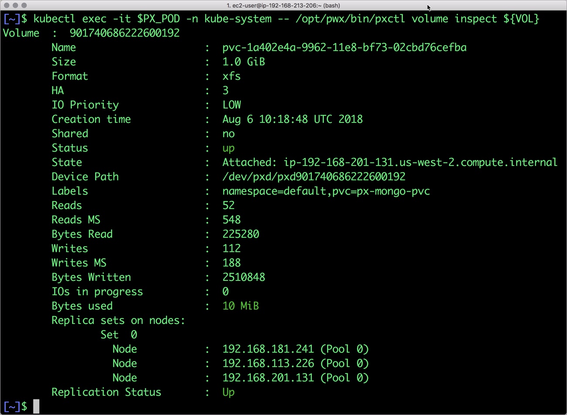Click the terminal window title text
The width and height of the screenshot is (567, 415).
283,5
